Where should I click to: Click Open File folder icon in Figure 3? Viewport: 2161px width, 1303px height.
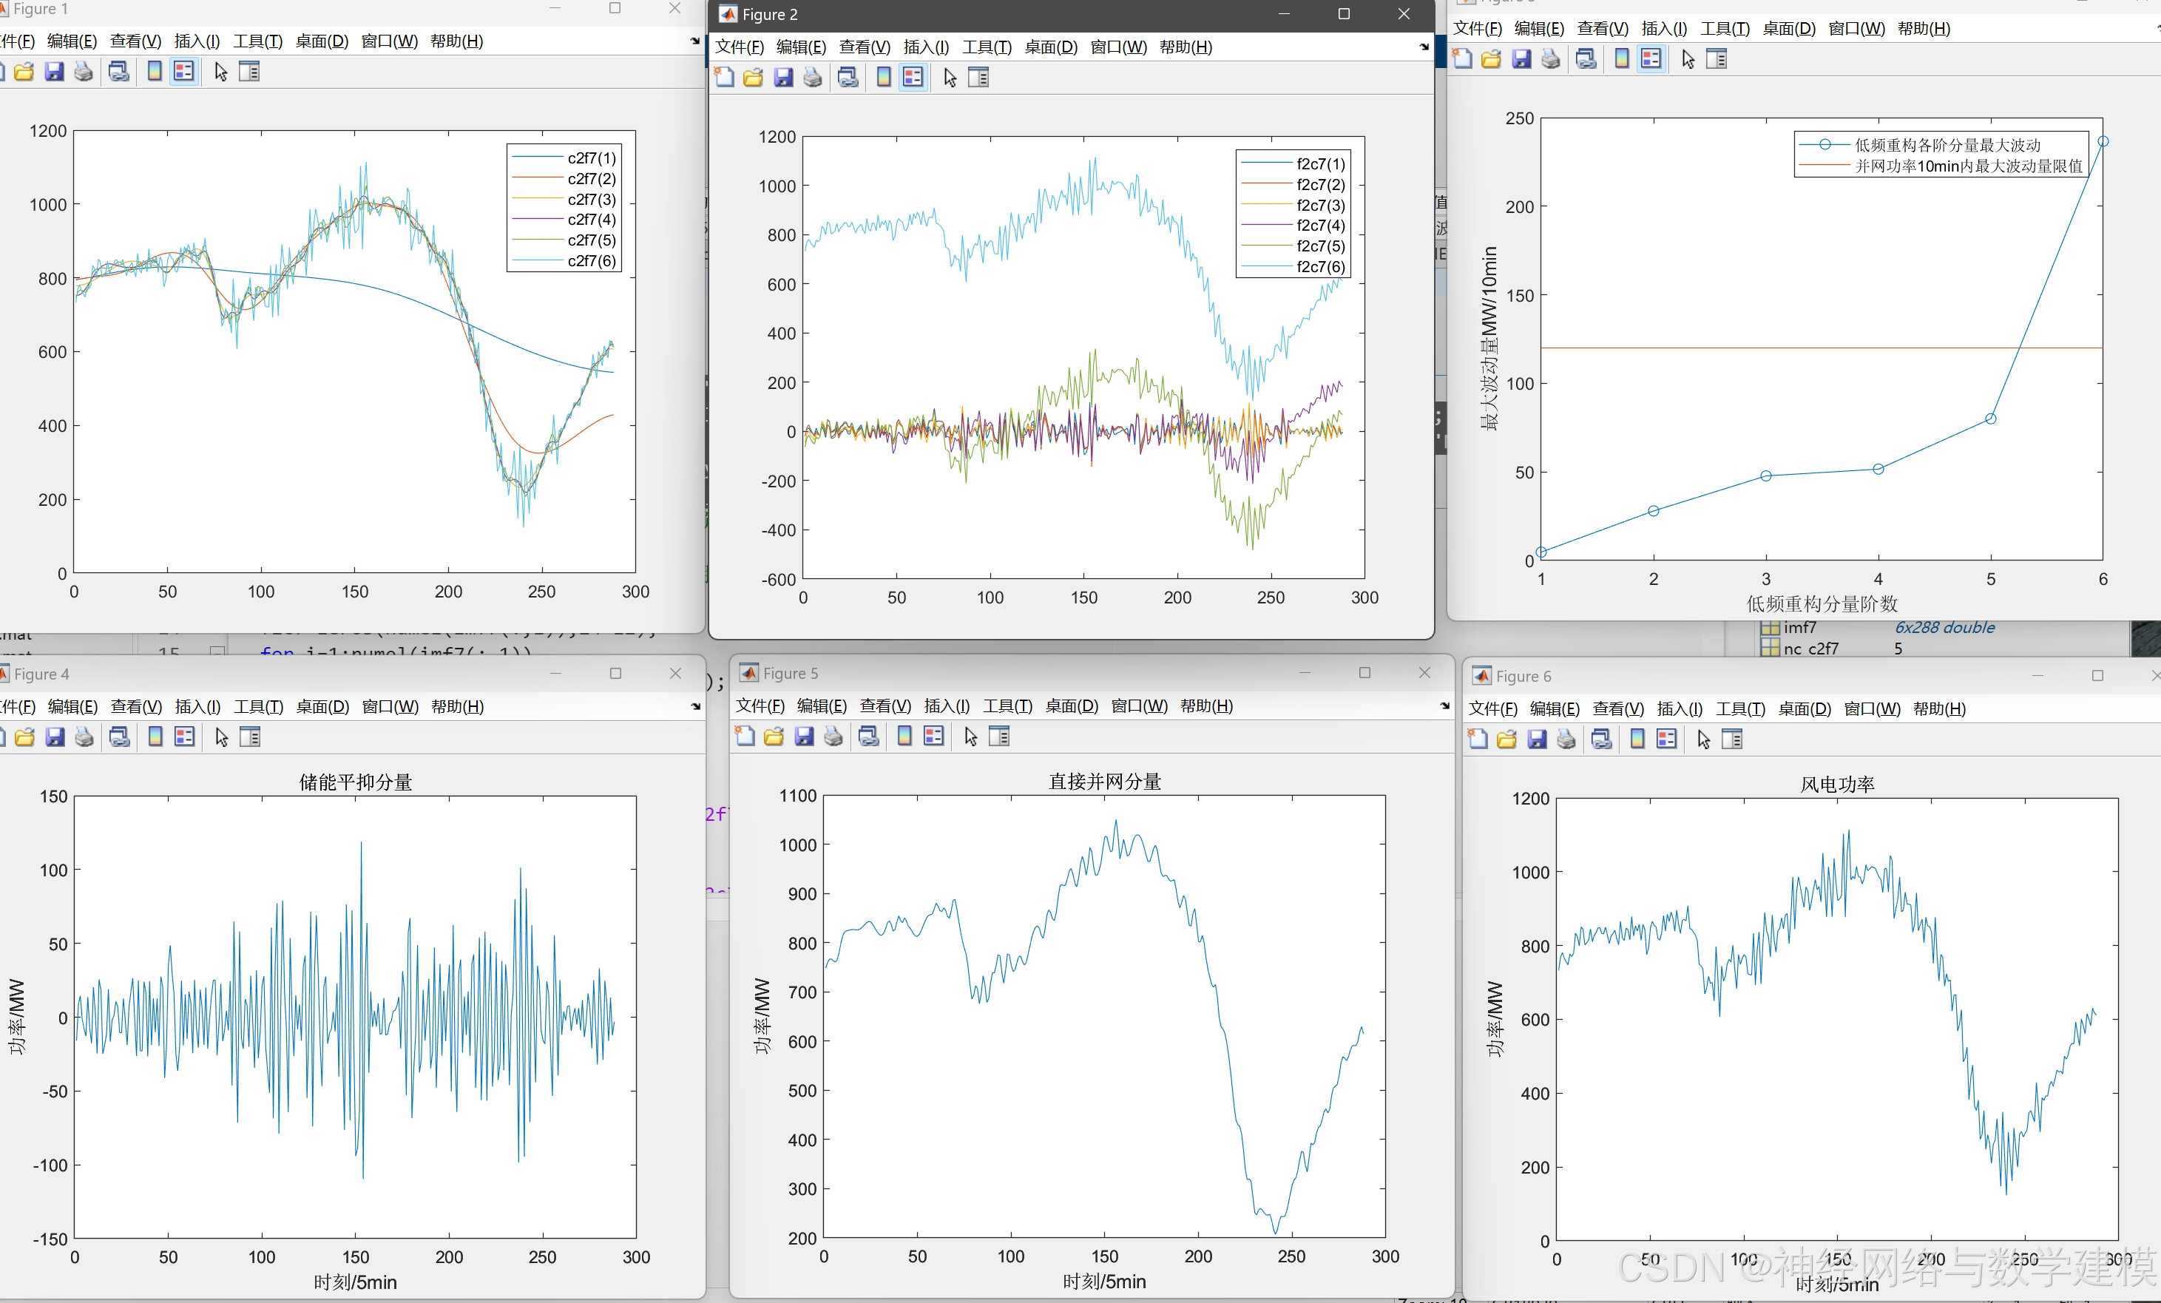[x=1491, y=58]
